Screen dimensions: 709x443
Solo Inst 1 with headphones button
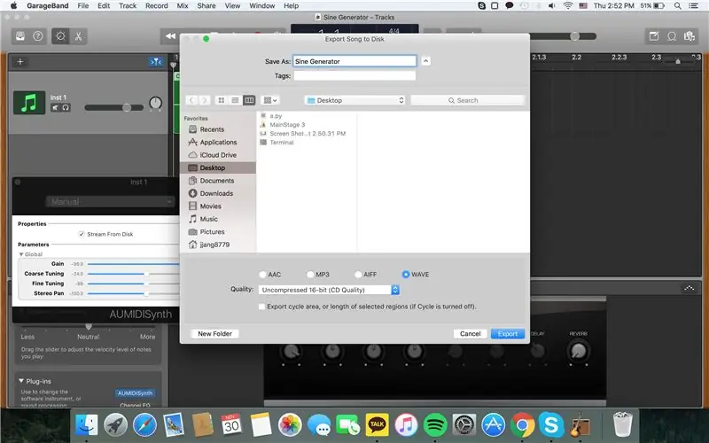pyautogui.click(x=66, y=107)
